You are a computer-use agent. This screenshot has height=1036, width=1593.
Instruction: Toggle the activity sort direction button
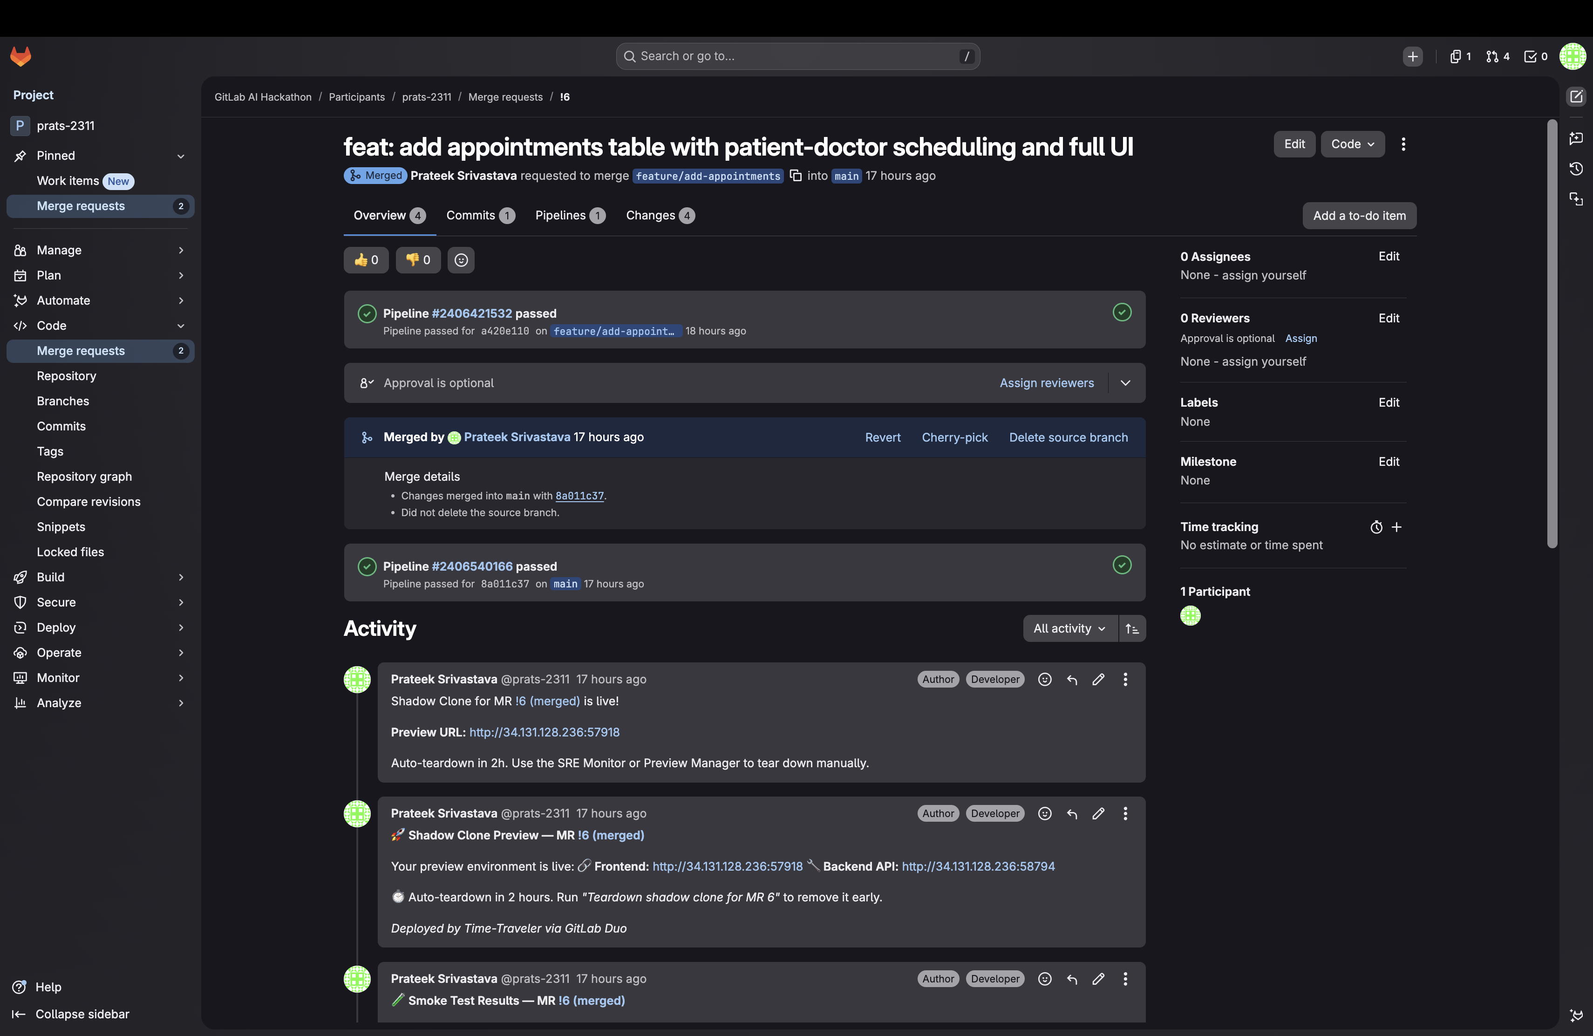point(1132,628)
